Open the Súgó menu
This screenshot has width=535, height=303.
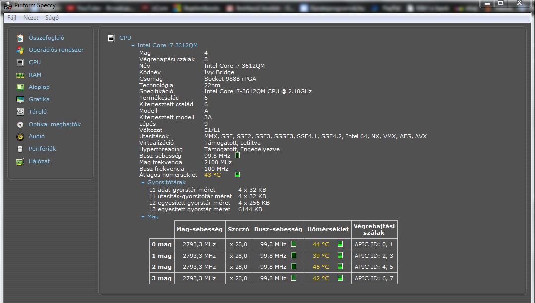[52, 18]
